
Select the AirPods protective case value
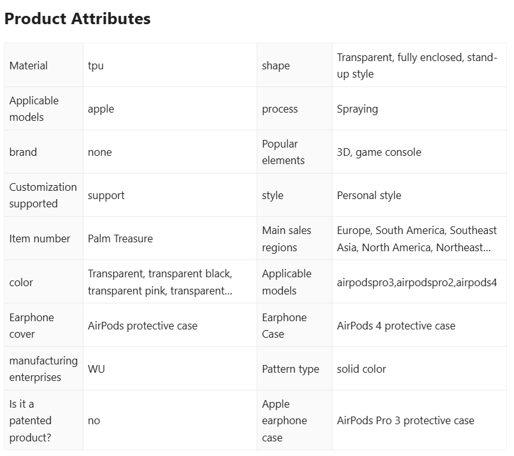[143, 326]
